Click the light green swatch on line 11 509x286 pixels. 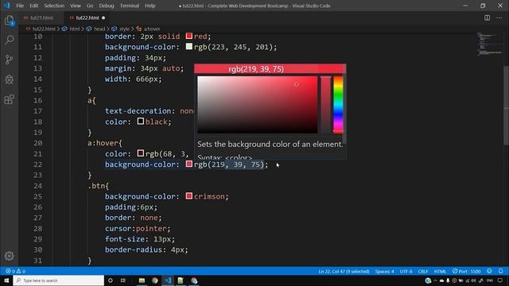tap(189, 47)
